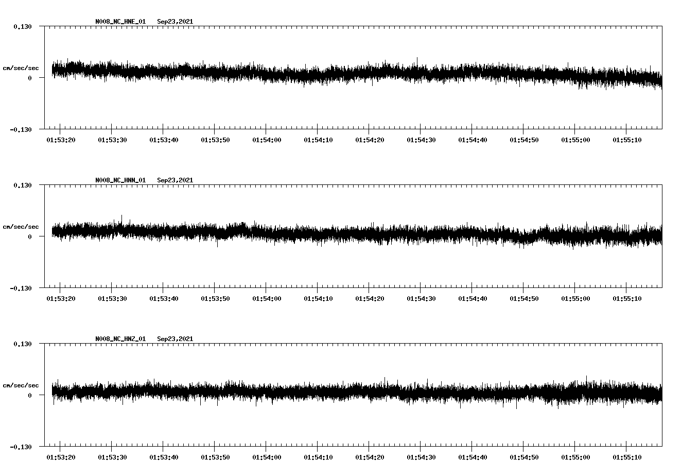Pick 01:55:10 time label on HNE plot
This screenshot has width=699, height=476.
click(627, 140)
